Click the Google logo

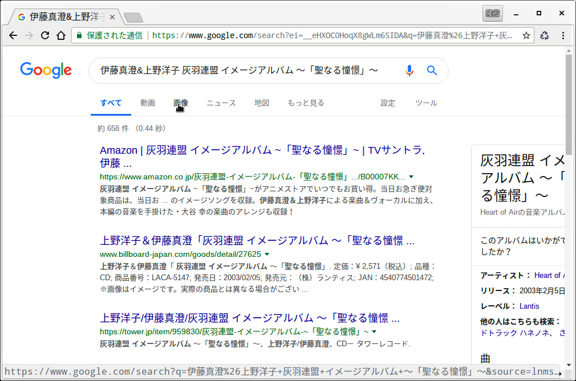[46, 70]
